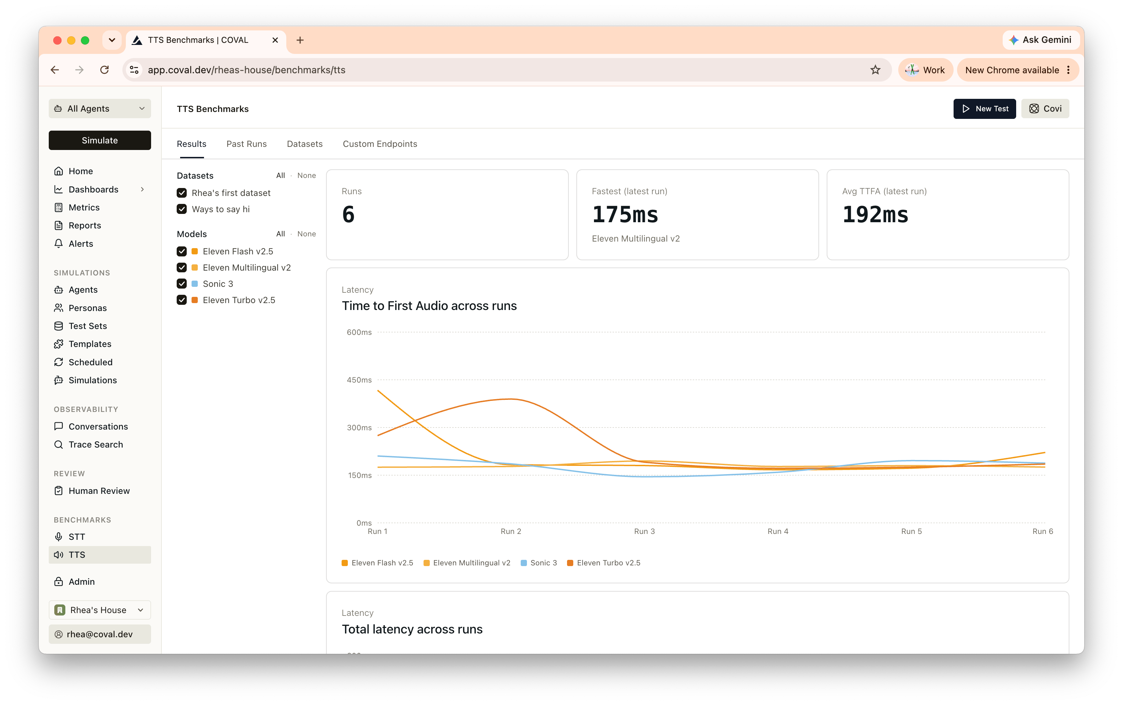The image size is (1123, 705).
Task: Start a New Test
Action: coord(984,109)
